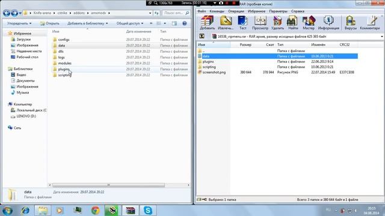
Task: Open Документы library in sidebar
Action: tap(25, 80)
